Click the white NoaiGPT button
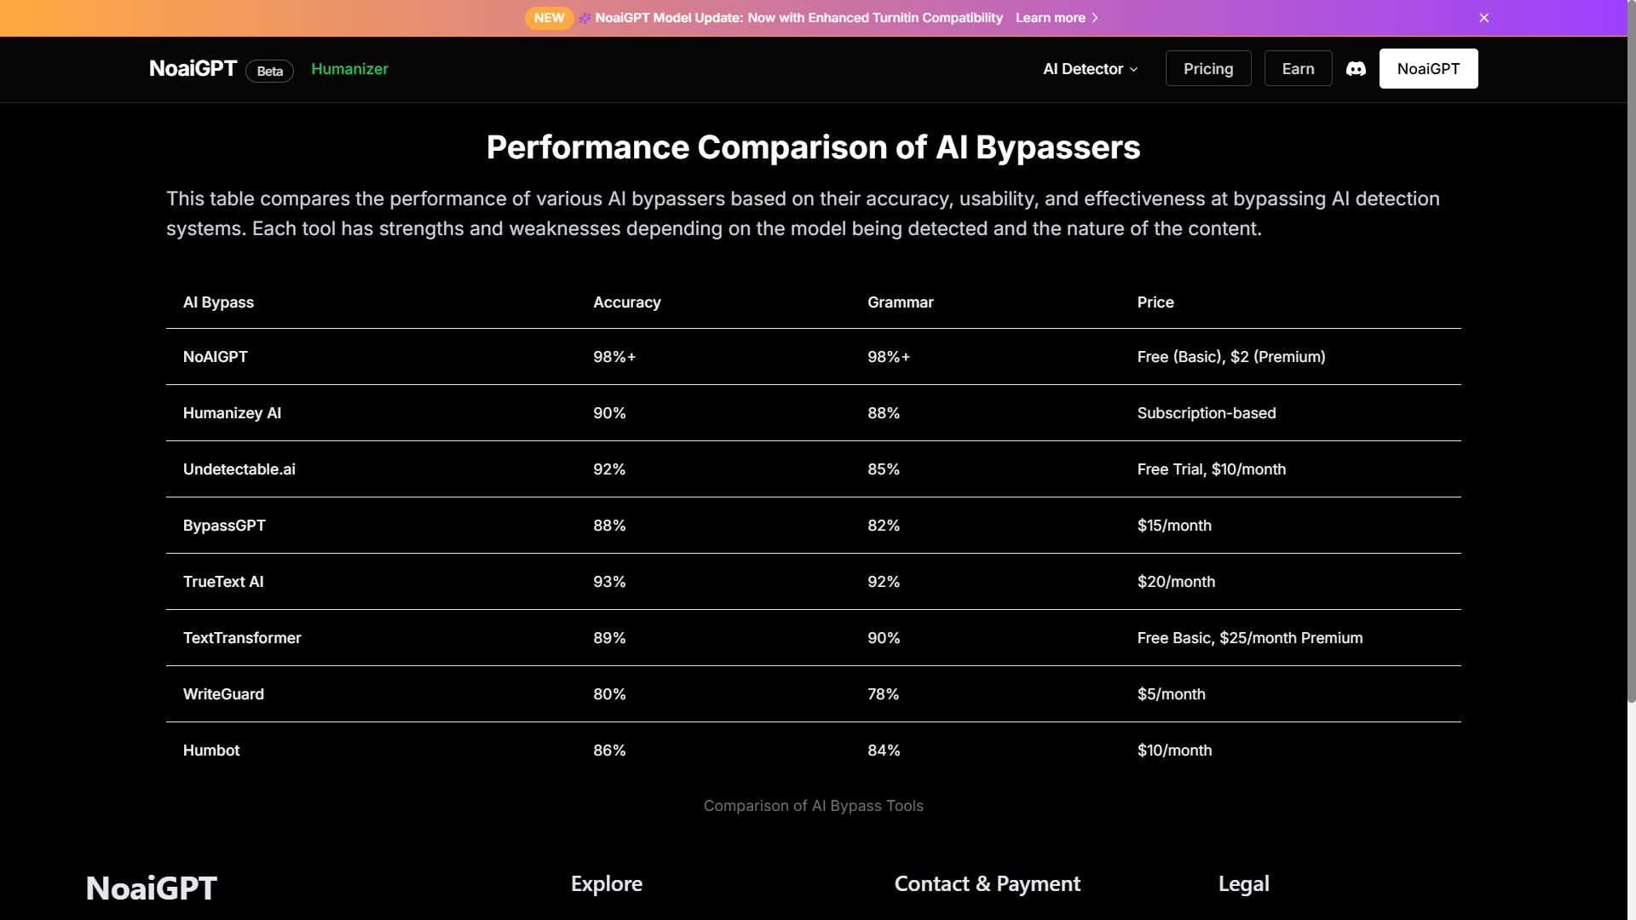Screen dimensions: 1636x920 click(1428, 69)
